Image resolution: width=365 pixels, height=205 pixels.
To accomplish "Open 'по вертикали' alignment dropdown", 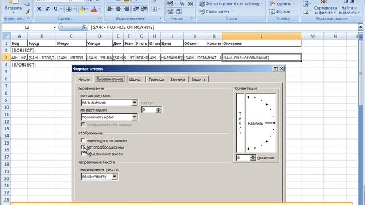I will click(x=135, y=117).
